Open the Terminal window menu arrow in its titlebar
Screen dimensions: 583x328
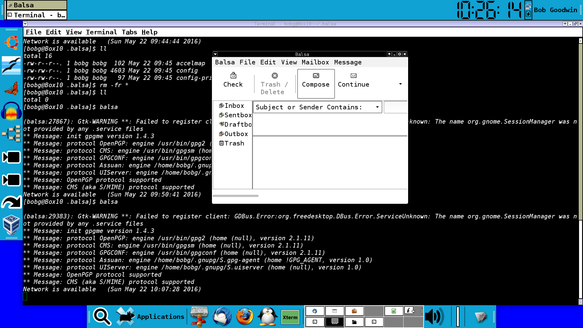coord(26,24)
